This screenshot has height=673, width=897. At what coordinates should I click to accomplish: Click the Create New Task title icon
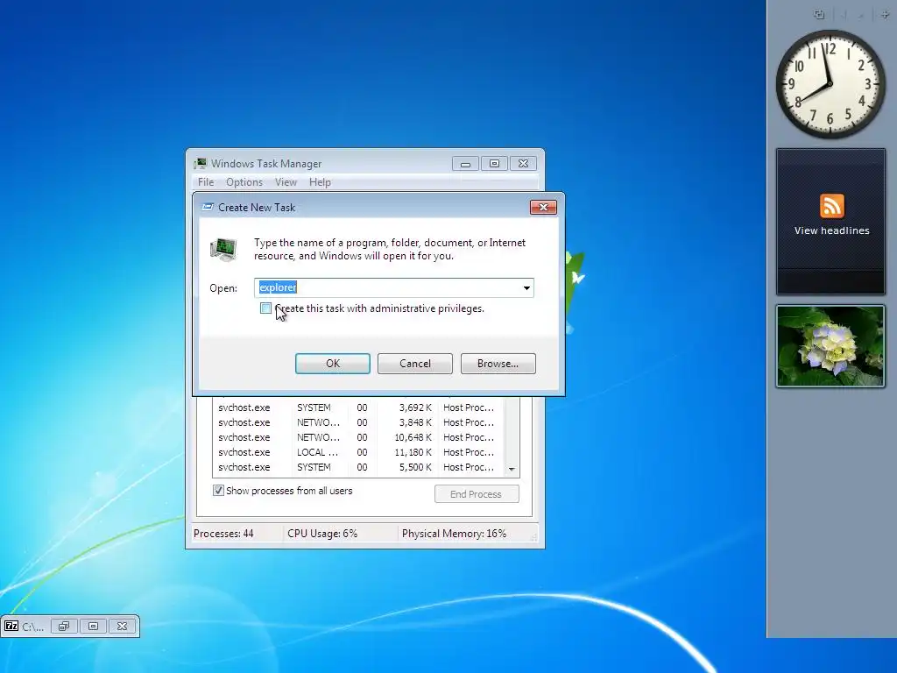pyautogui.click(x=208, y=207)
